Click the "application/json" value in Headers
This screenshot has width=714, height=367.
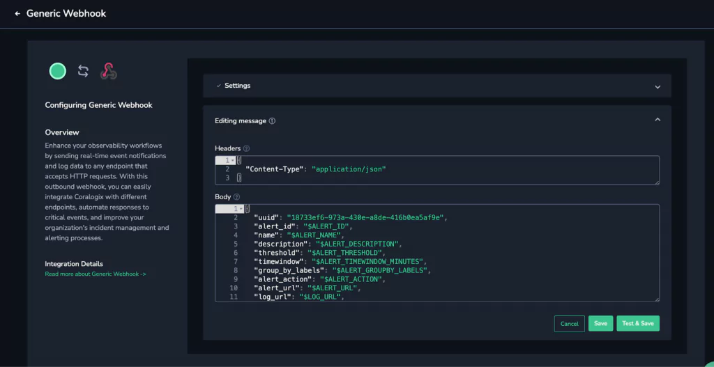pyautogui.click(x=349, y=169)
